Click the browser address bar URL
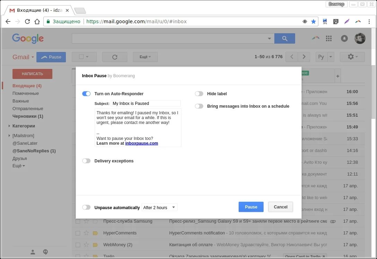The width and height of the screenshot is (377, 259). pos(136,21)
